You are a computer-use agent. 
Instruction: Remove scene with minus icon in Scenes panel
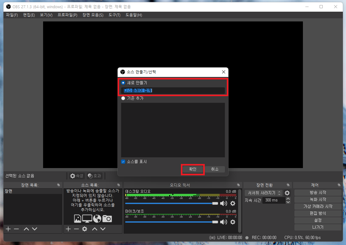point(16,229)
